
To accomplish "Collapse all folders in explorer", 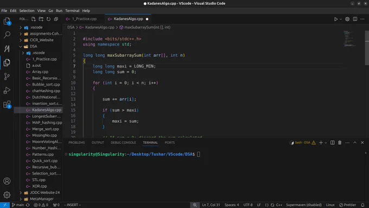I will click(x=56, y=19).
